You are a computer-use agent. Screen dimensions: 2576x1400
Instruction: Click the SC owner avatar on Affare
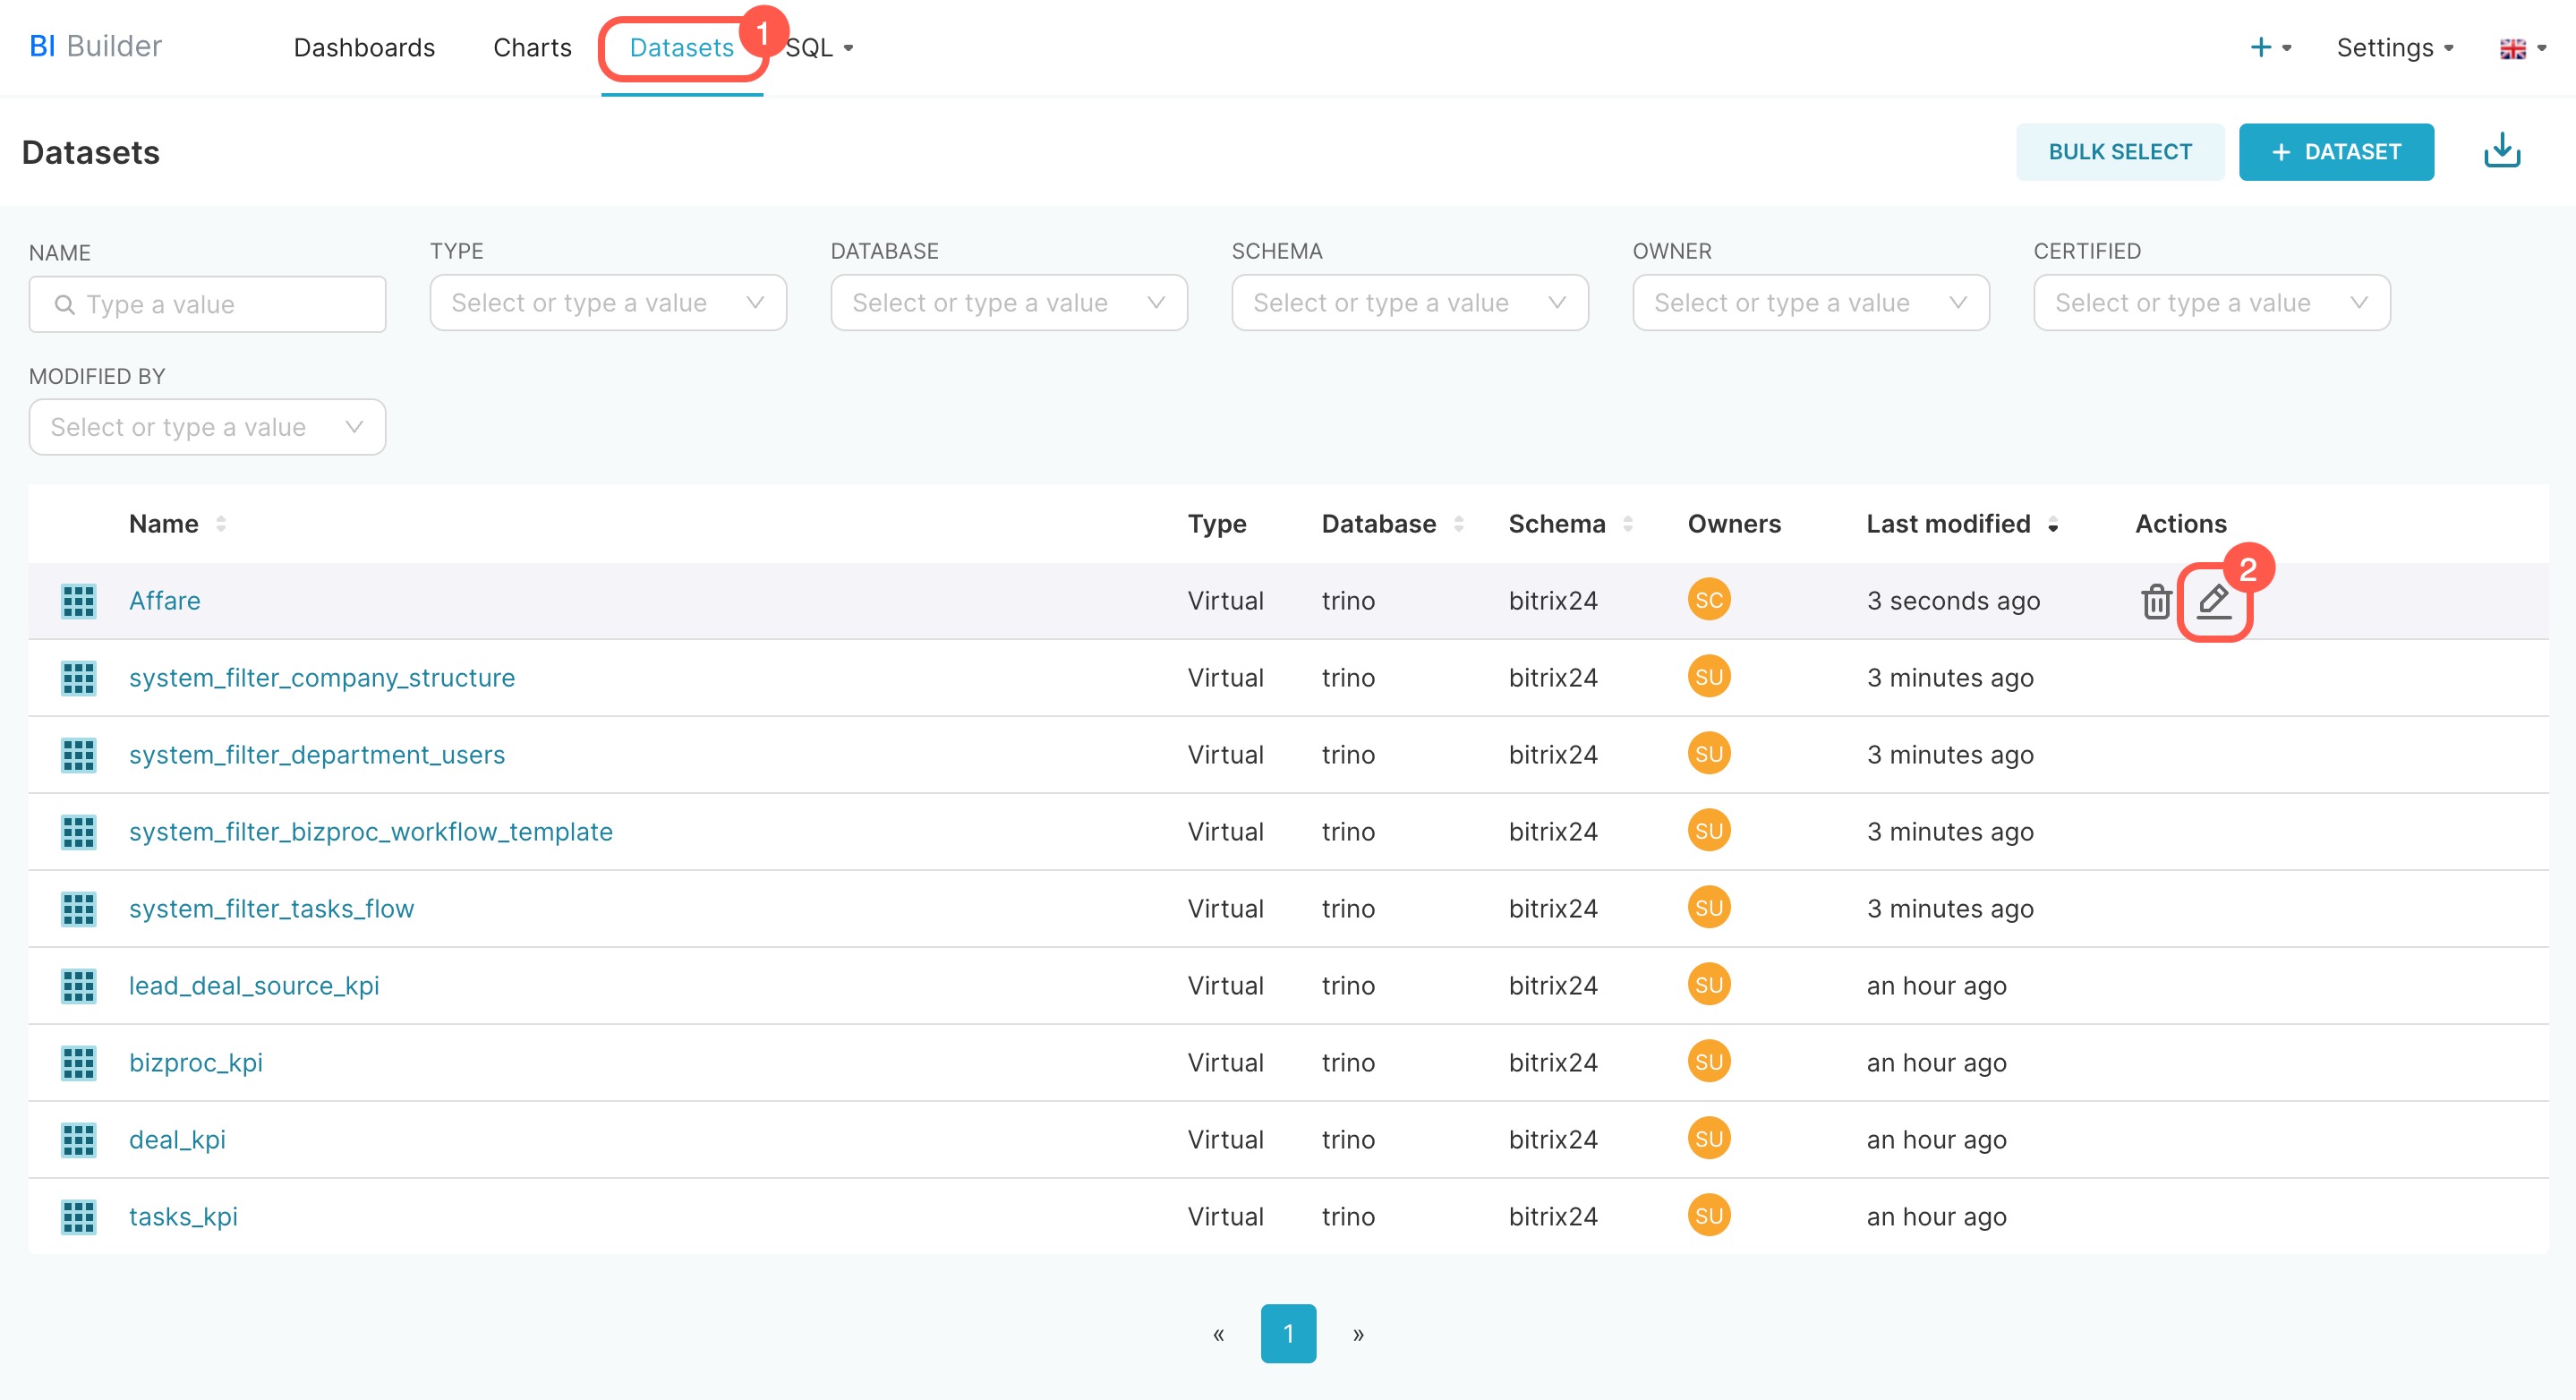click(1708, 600)
